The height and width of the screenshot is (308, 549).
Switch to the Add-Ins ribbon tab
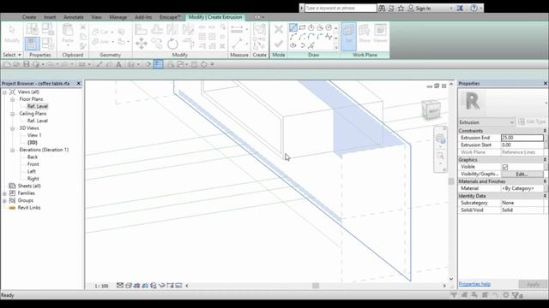pyautogui.click(x=143, y=17)
